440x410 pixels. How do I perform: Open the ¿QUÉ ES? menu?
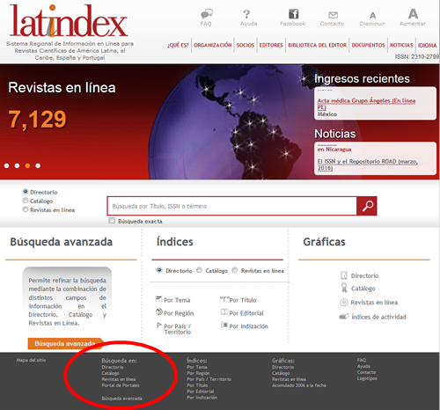click(178, 45)
